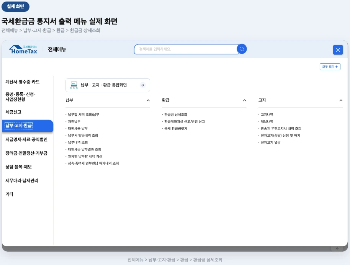
Task: Open 타인세금 납부 link
Action: click(x=78, y=128)
